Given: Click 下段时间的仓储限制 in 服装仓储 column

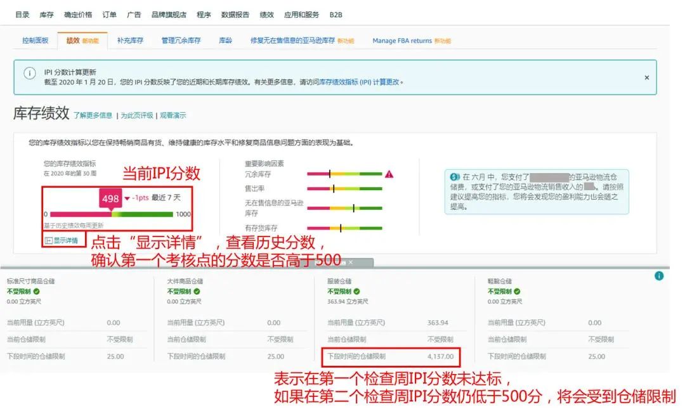Looking at the screenshot, I should click(356, 356).
